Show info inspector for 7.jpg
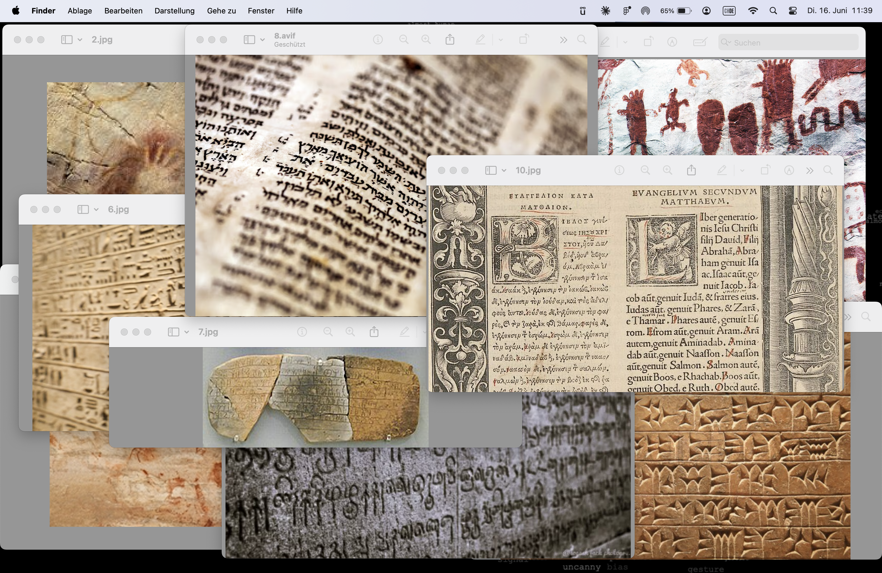The width and height of the screenshot is (882, 573). coord(302,332)
